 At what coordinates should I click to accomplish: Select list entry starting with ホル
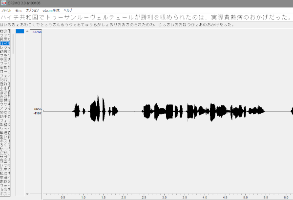(x=5, y=88)
